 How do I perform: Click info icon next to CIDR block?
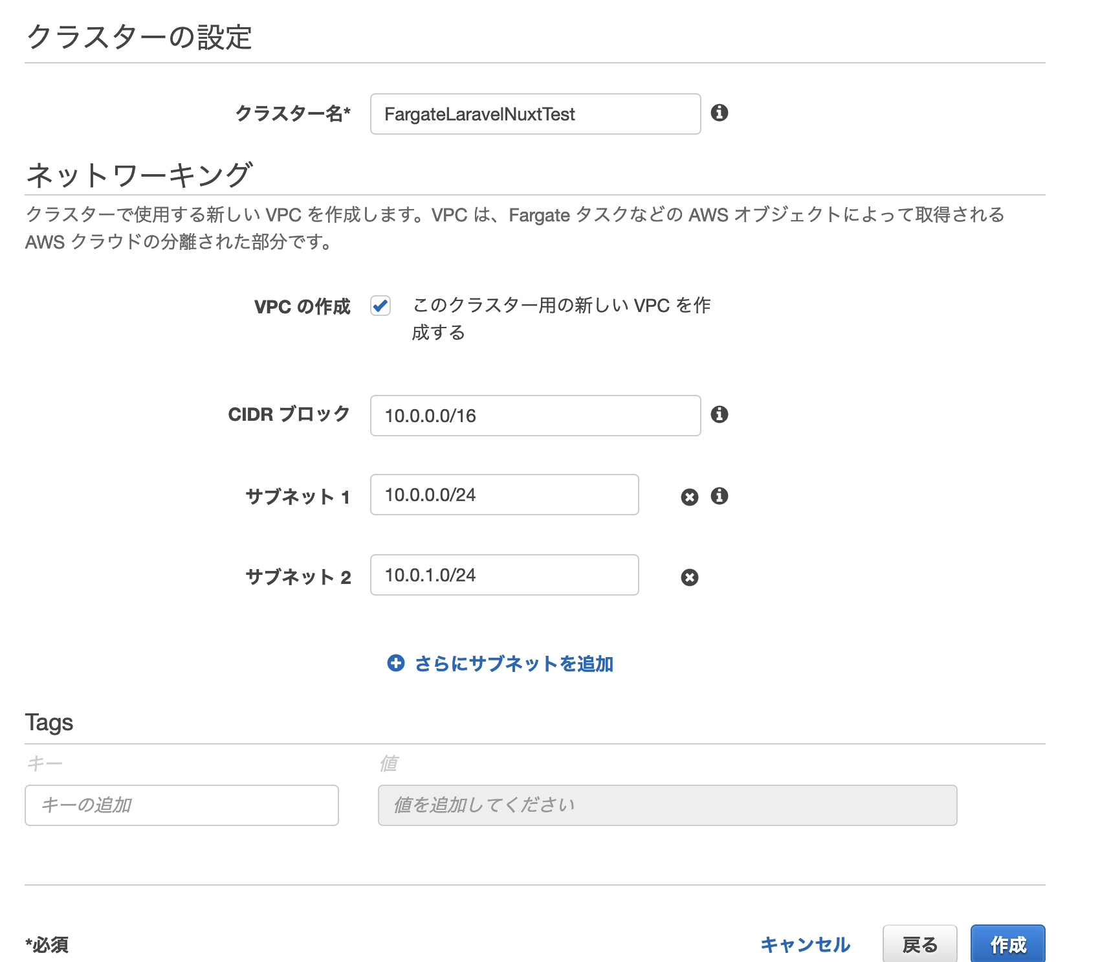(x=719, y=414)
